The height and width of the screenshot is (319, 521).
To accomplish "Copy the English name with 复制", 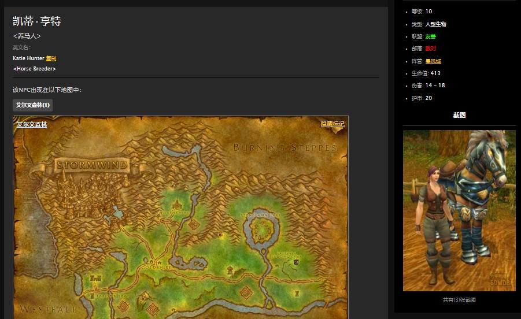I will (51, 58).
